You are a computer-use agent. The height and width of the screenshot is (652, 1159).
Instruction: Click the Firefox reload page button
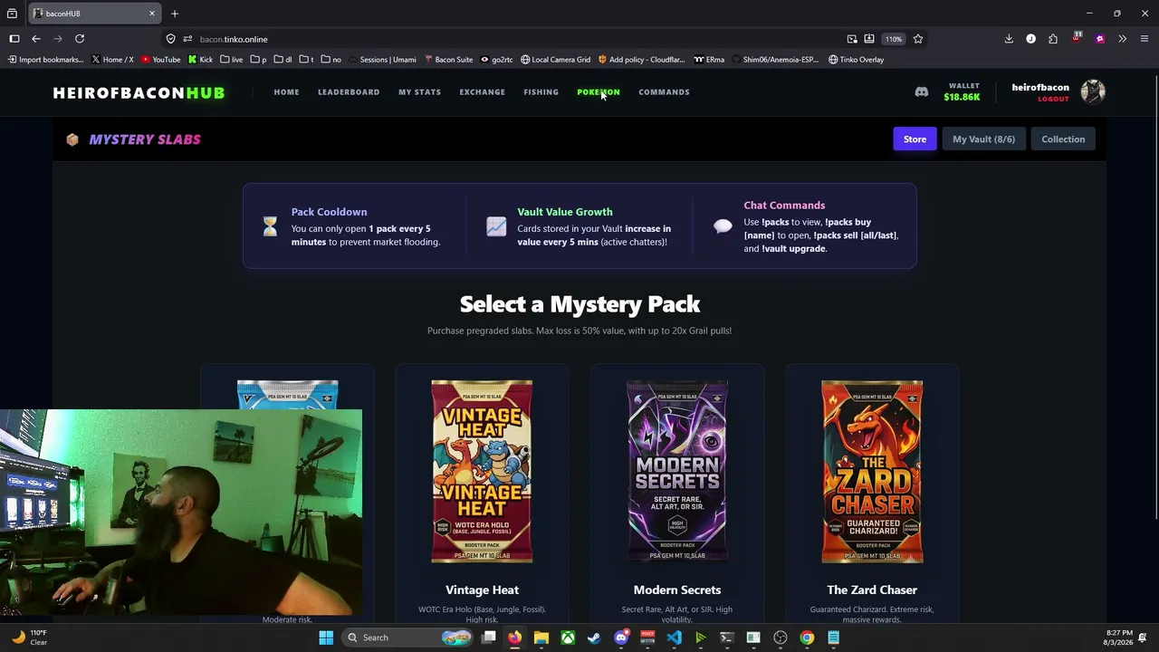click(x=80, y=39)
